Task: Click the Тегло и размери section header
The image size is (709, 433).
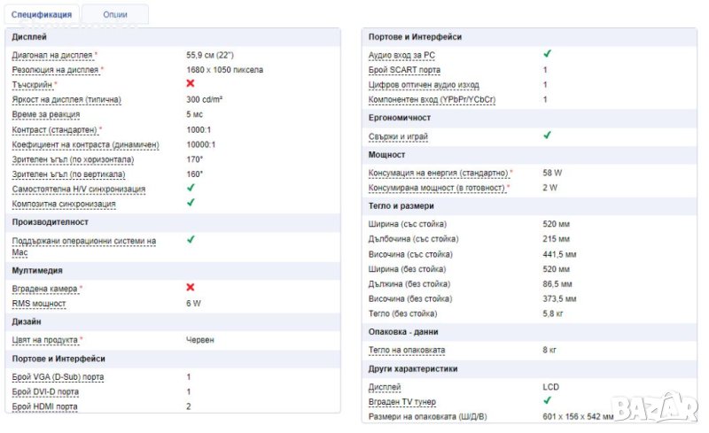Action: tap(401, 205)
